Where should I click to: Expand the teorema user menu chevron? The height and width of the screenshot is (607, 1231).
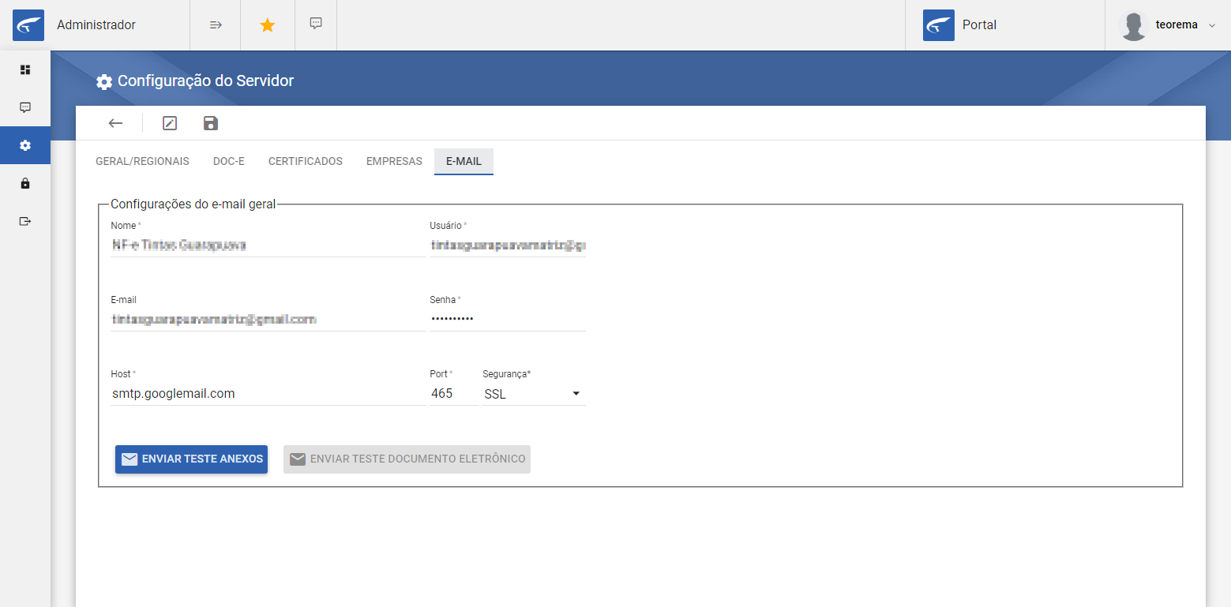pyautogui.click(x=1212, y=25)
